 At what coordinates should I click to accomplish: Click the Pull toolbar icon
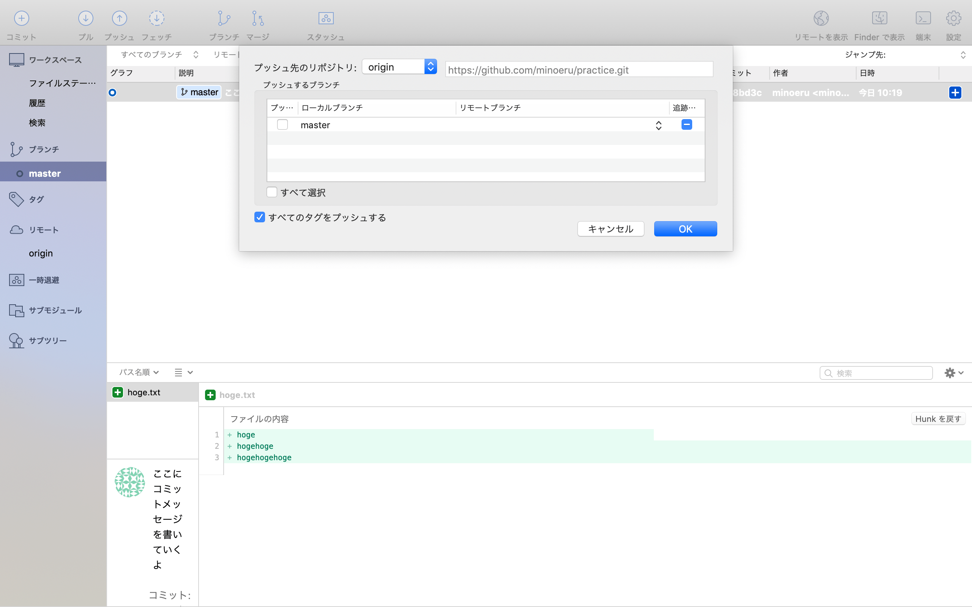click(x=85, y=19)
